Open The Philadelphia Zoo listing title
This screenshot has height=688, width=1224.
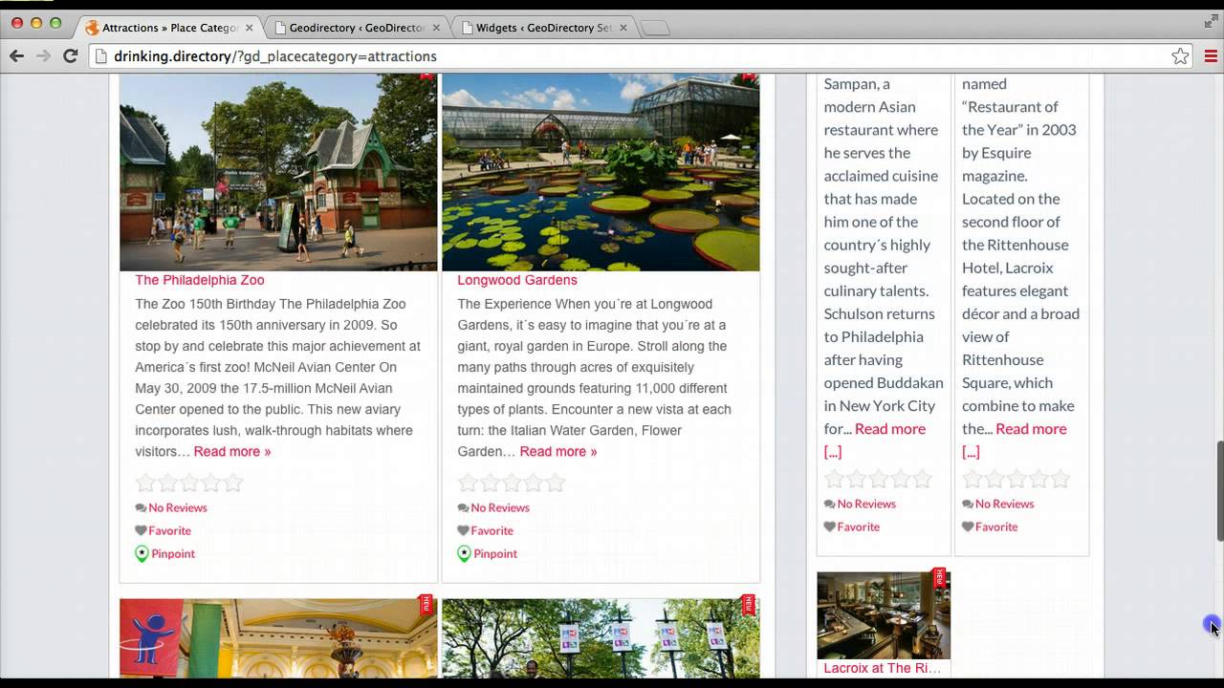(199, 280)
